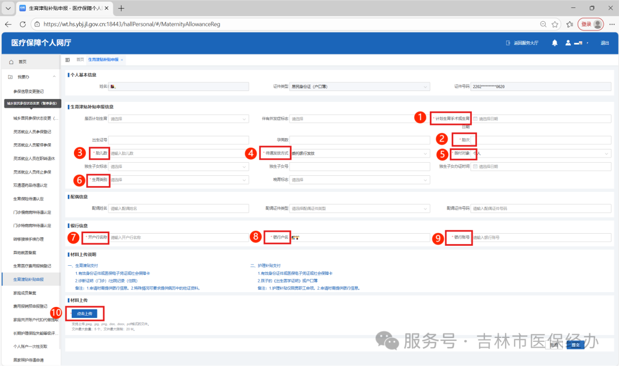Click the 返回服务大厅 icon link
The height and width of the screenshot is (366, 619).
[508, 42]
